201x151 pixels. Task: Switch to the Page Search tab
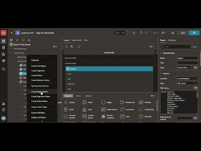(77, 40)
